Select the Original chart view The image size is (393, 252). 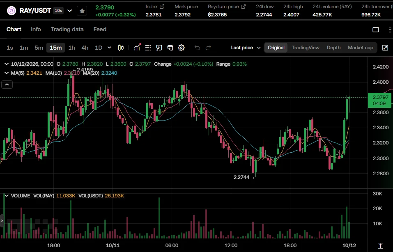tap(276, 48)
